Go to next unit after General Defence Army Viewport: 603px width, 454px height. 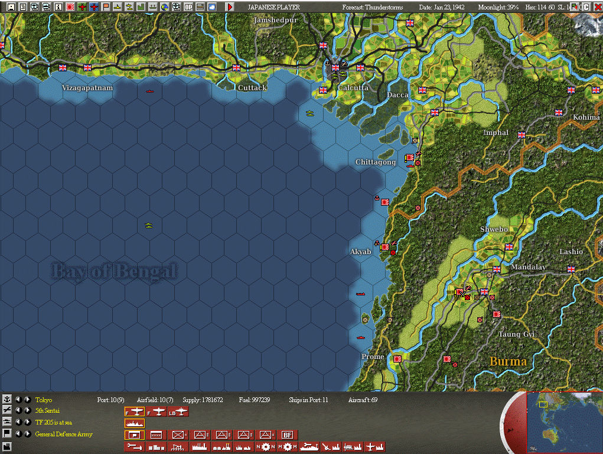click(x=27, y=433)
